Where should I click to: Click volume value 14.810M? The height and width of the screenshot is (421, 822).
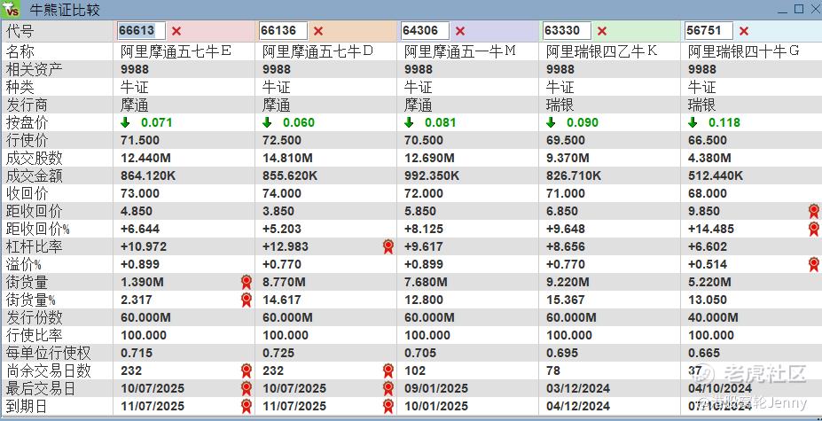pyautogui.click(x=287, y=158)
